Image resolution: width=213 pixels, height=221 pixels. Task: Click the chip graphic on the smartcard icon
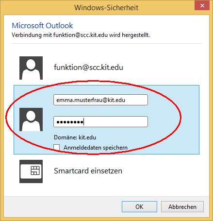coord(35,170)
